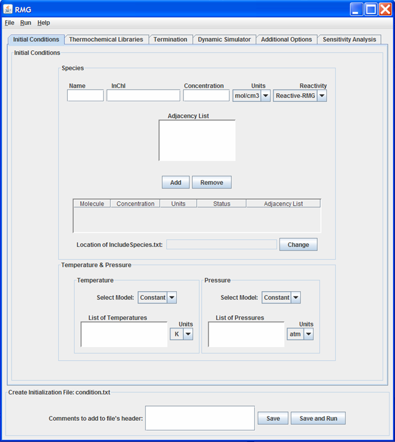This screenshot has width=395, height=442.
Task: Click the species Name input field
Action: 85,95
